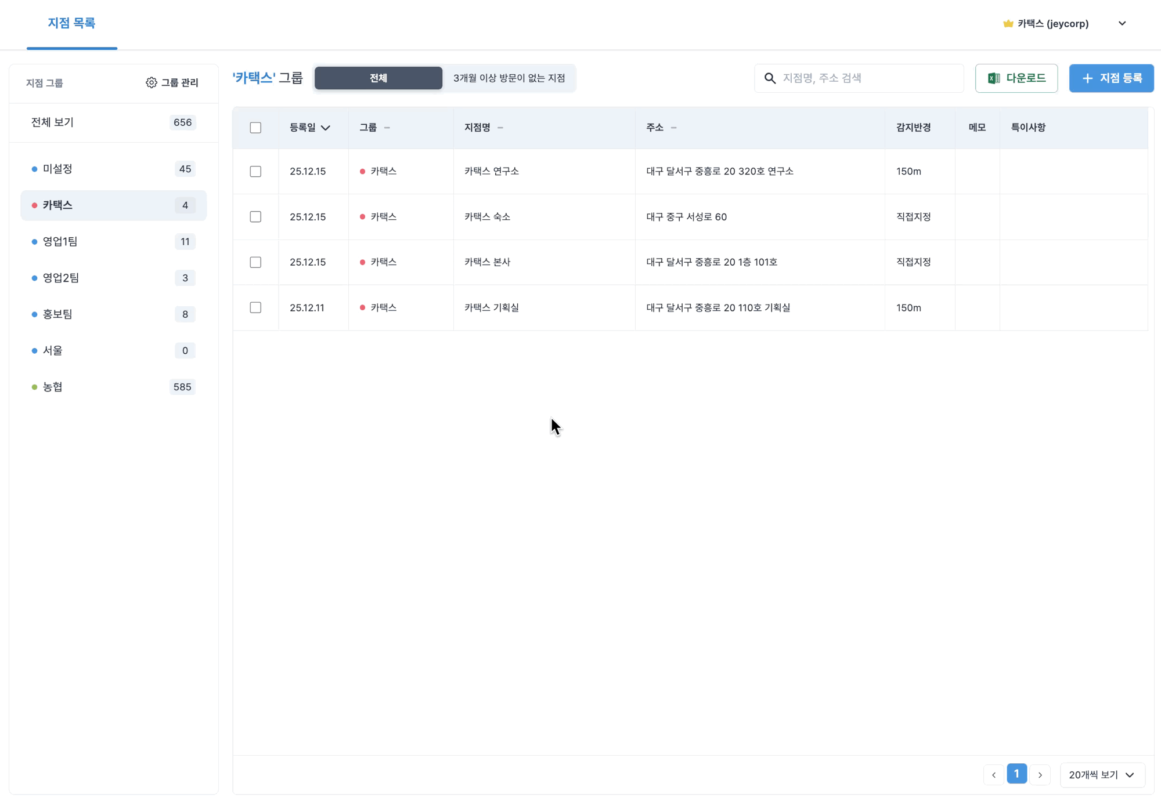Click the plus icon on 지점 등록
Screen dimensions: 1161x805
[x=1087, y=78]
